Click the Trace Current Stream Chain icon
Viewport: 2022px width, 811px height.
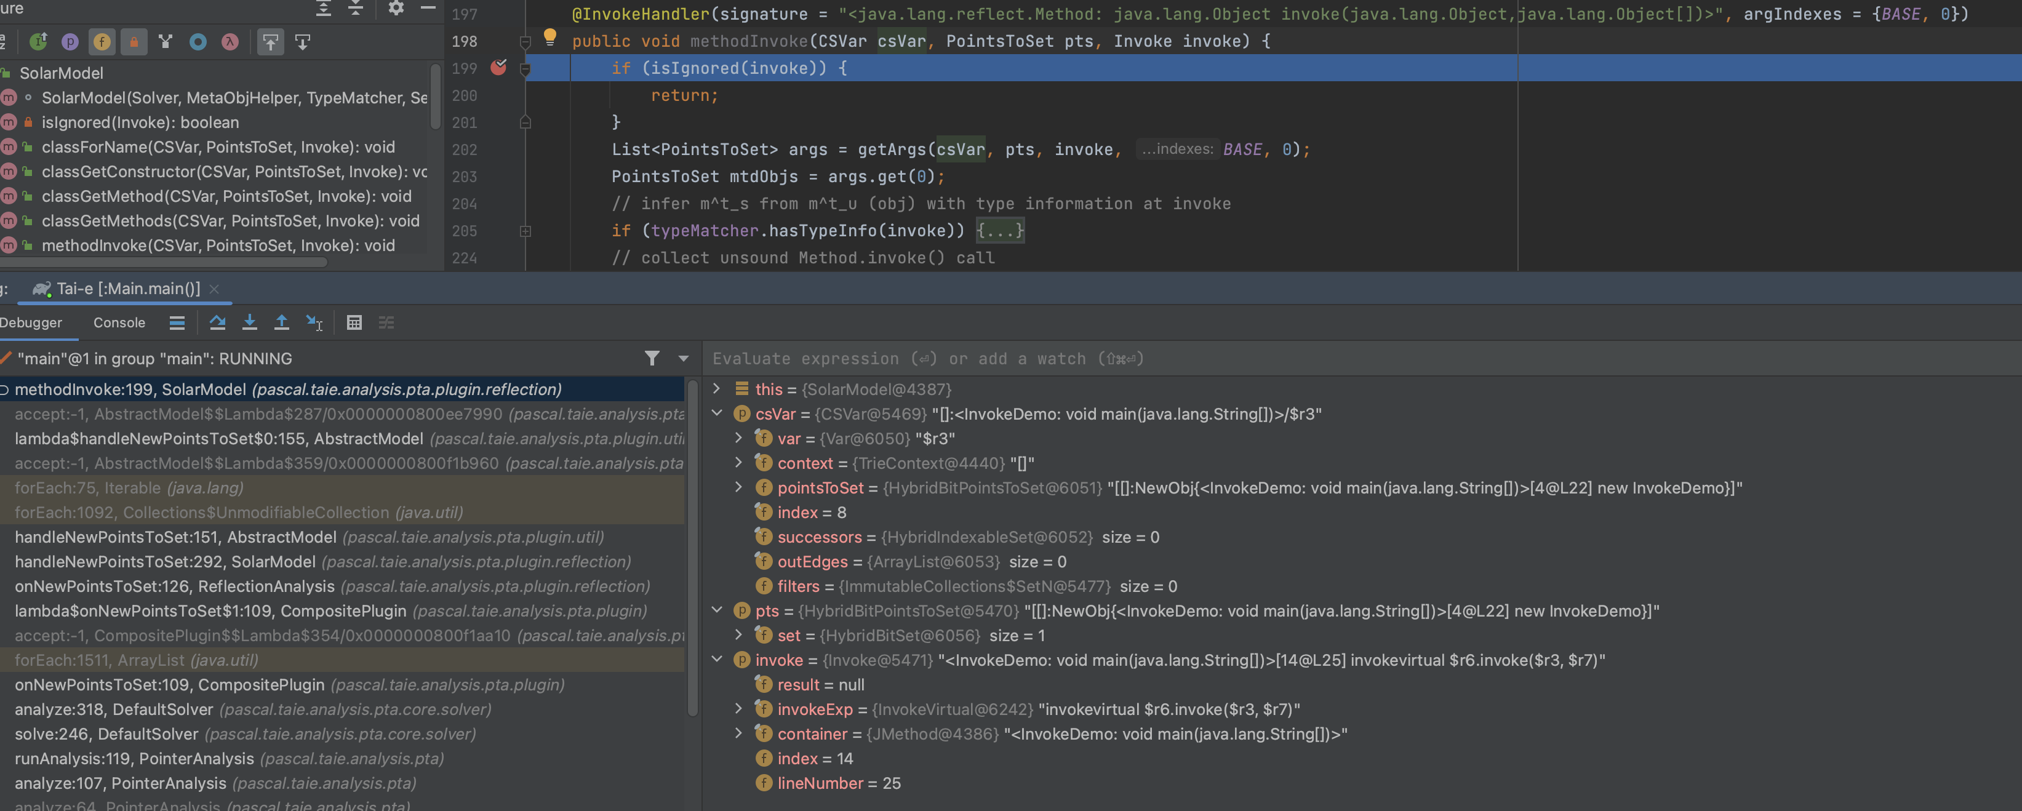386,322
